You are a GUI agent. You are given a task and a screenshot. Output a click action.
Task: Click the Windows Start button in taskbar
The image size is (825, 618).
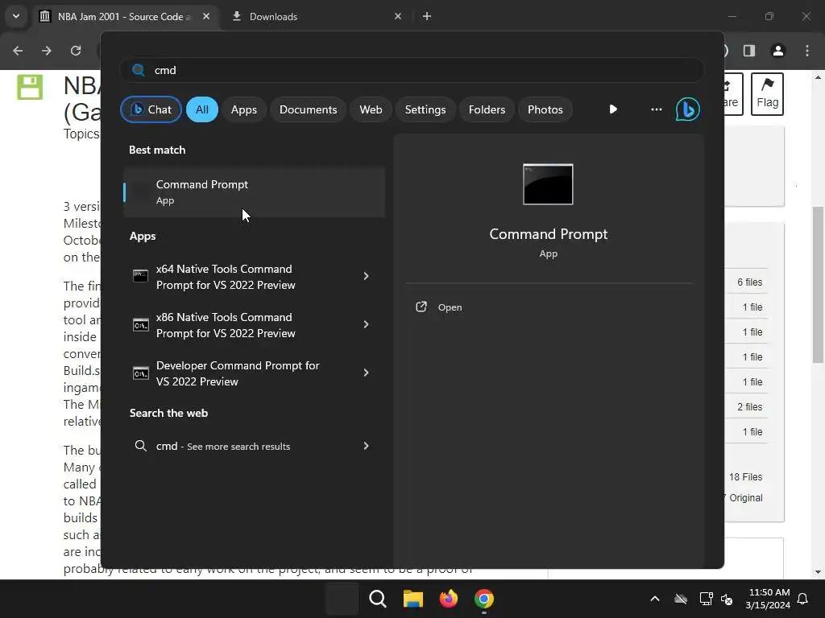tap(342, 599)
